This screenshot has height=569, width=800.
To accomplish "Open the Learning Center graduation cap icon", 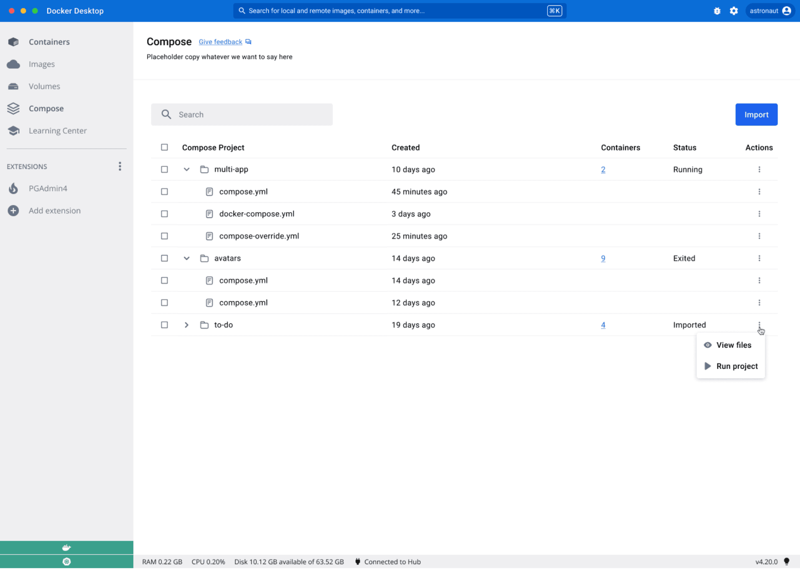I will 13,131.
